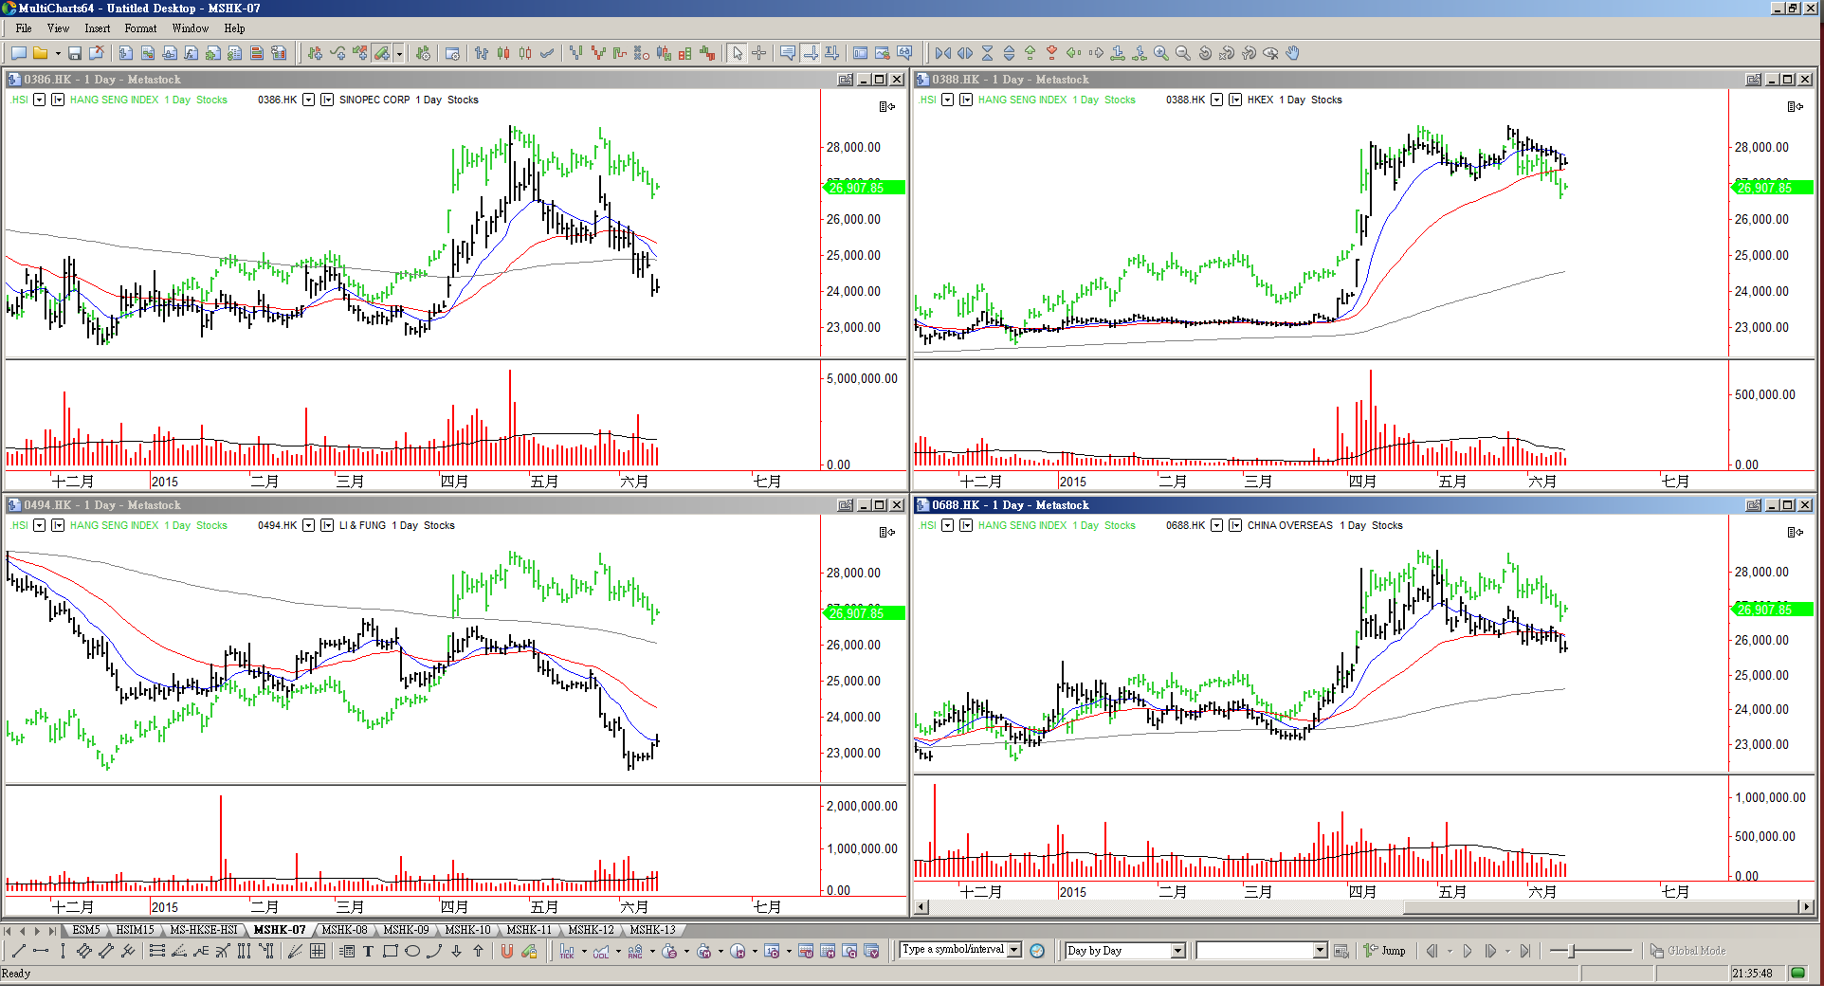Select the crosshair pointer tool
The width and height of the screenshot is (1824, 1002).
[x=759, y=54]
